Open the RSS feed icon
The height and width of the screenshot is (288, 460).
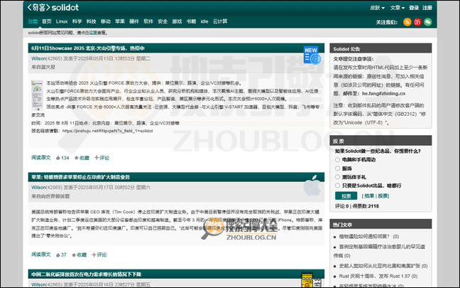[407, 22]
